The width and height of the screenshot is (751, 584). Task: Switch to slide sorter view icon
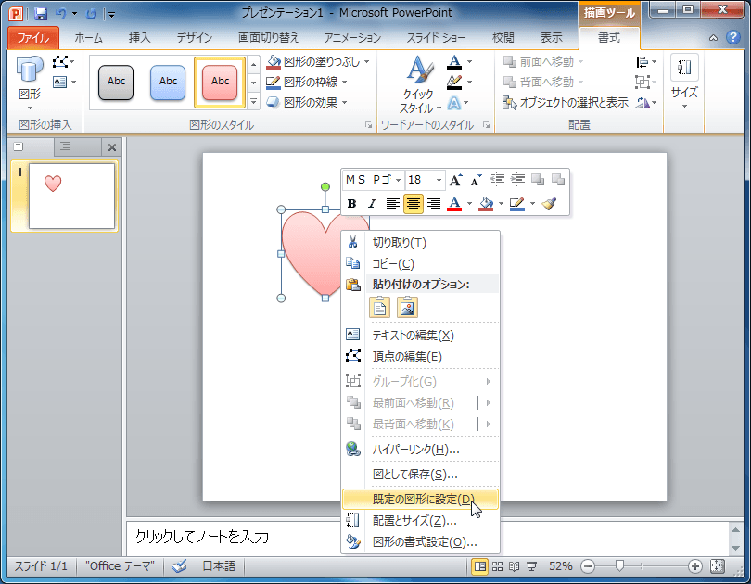pyautogui.click(x=497, y=566)
